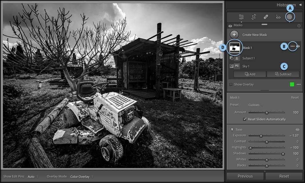The width and height of the screenshot is (305, 183).
Task: Click the plus Create New Mask icon
Action: [234, 35]
